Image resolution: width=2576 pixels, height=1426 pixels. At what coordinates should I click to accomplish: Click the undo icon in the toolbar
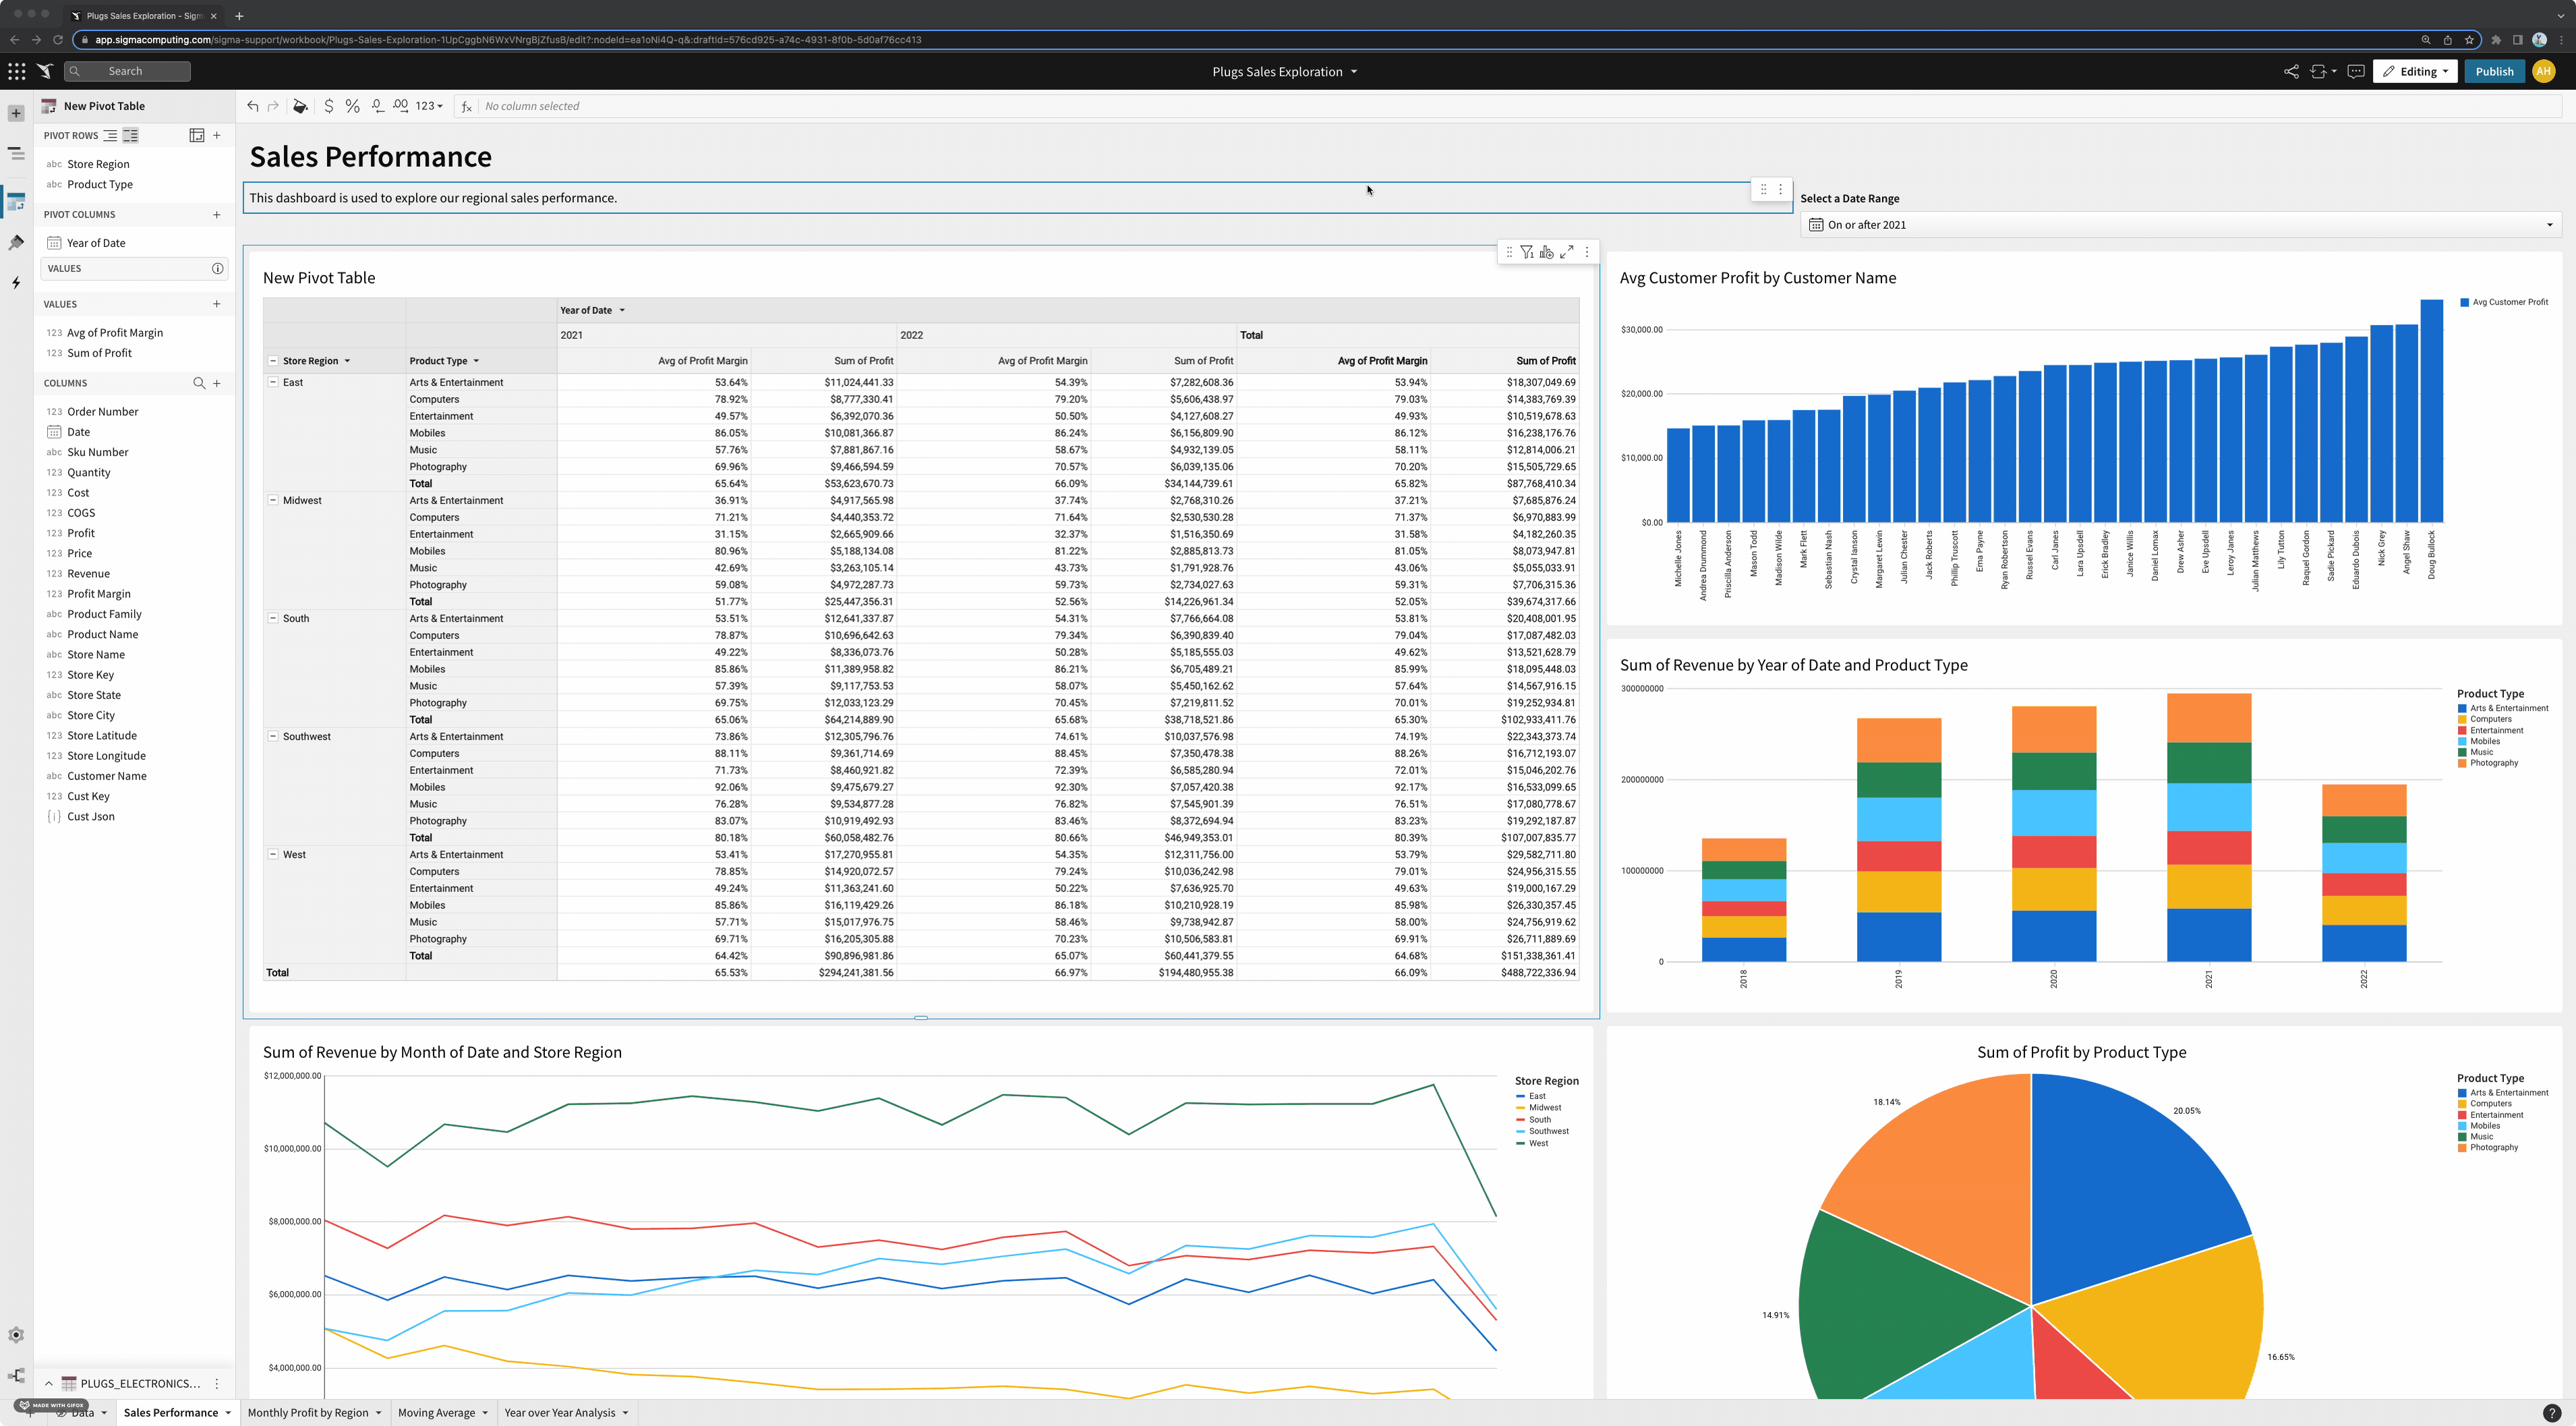[x=253, y=105]
